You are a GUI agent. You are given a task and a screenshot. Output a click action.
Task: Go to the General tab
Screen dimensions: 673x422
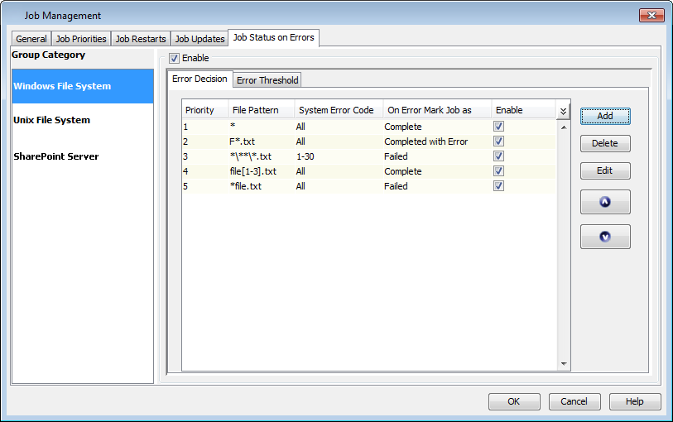31,39
